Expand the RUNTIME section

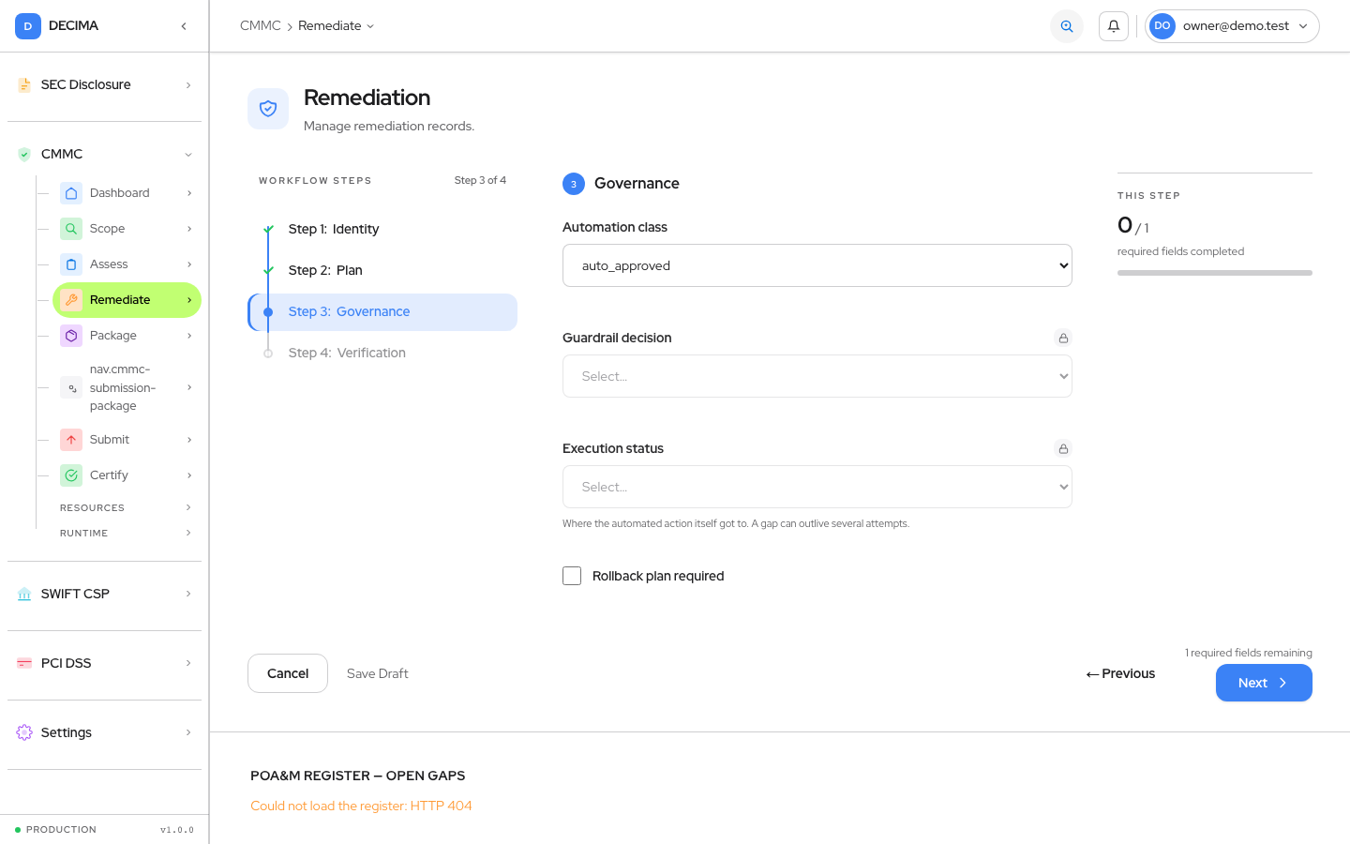point(126,534)
